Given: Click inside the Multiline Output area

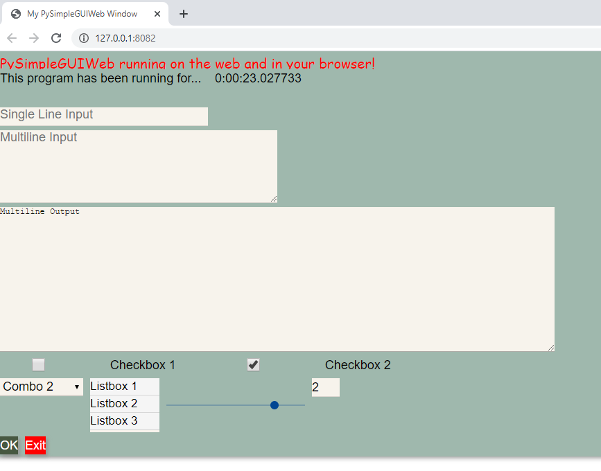Looking at the screenshot, I should 277,279.
